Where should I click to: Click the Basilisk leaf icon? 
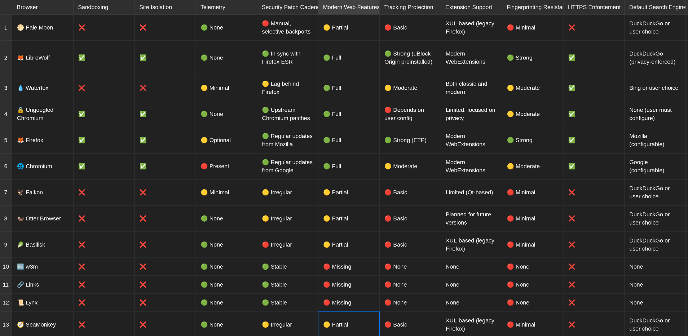click(x=21, y=244)
